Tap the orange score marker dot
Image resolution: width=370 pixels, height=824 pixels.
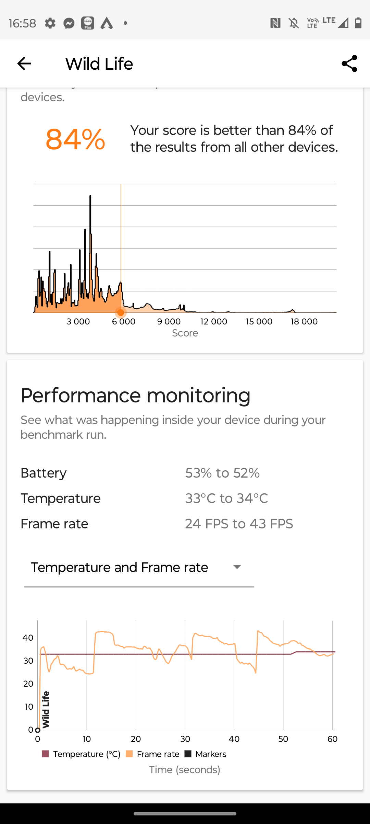(x=121, y=312)
